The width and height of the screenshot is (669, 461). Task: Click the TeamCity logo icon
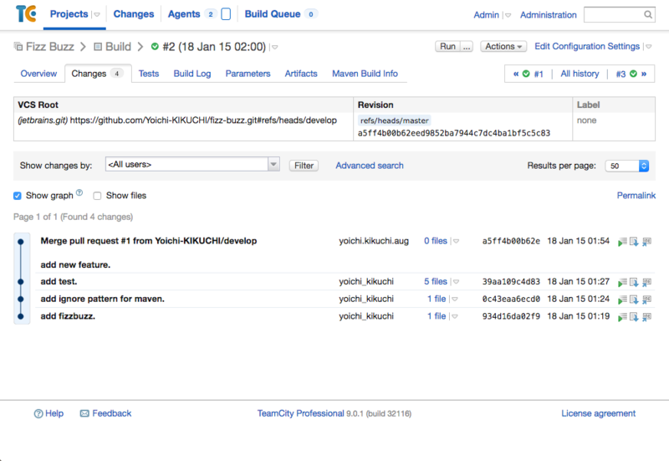(x=26, y=13)
